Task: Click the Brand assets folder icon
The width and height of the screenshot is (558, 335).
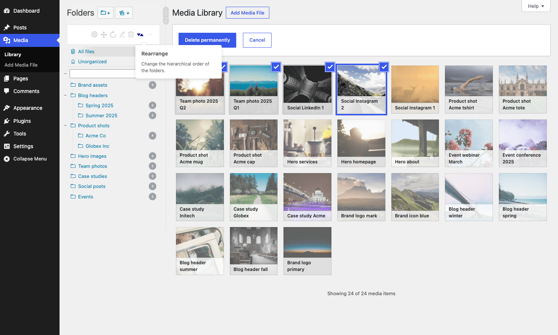Action: tap(73, 85)
